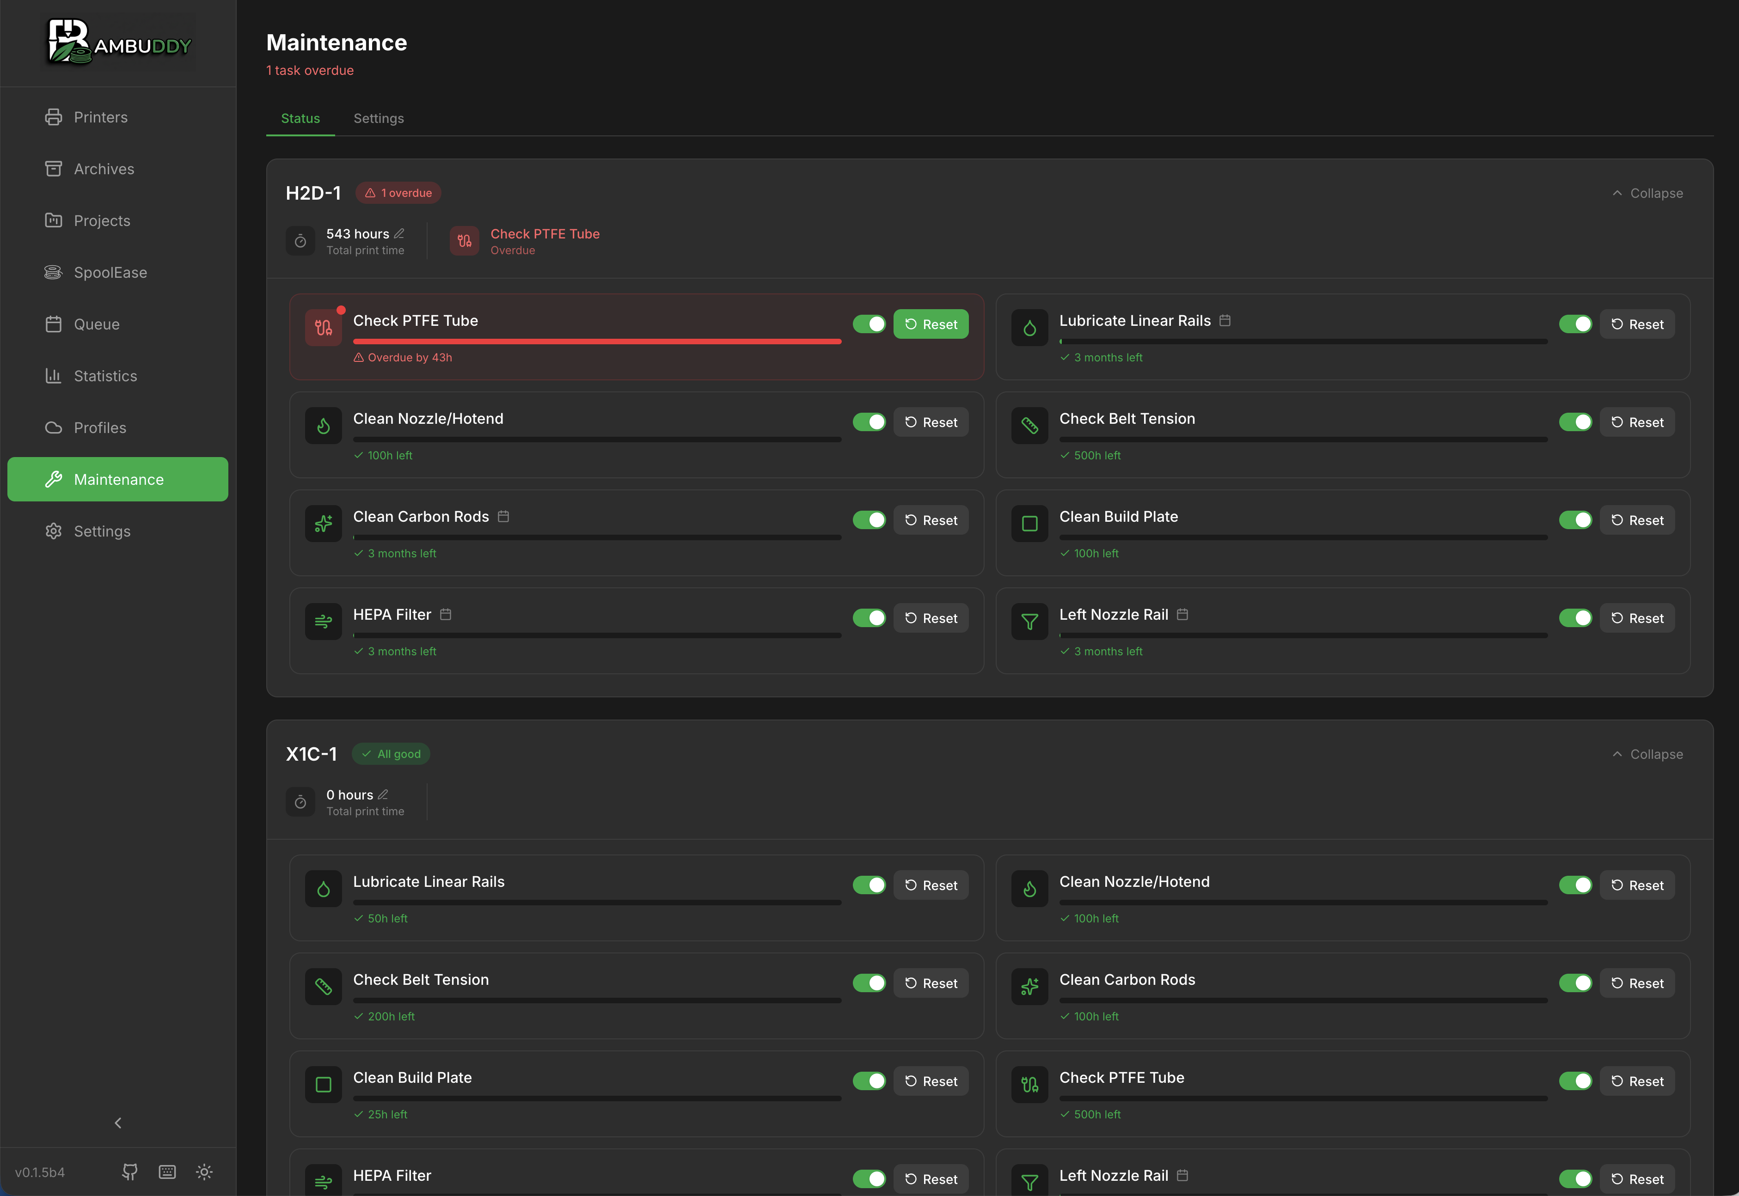Open keyboard shortcuts icon in sidebar footer
This screenshot has width=1739, height=1196.
pyautogui.click(x=167, y=1171)
